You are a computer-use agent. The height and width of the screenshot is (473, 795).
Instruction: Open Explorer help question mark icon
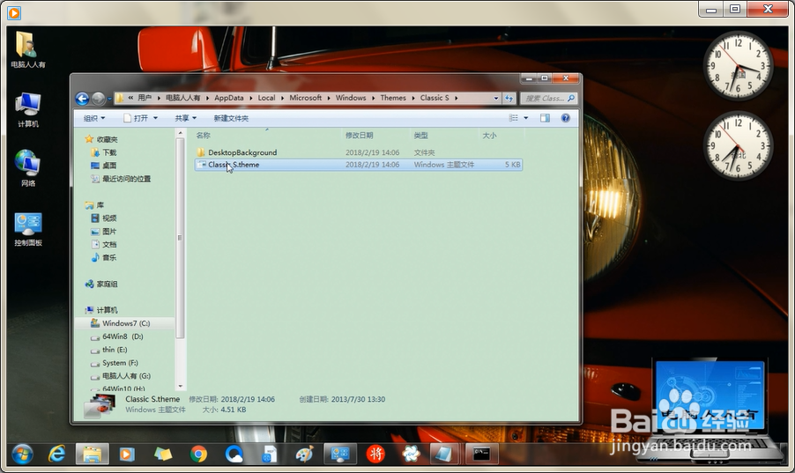tap(565, 118)
